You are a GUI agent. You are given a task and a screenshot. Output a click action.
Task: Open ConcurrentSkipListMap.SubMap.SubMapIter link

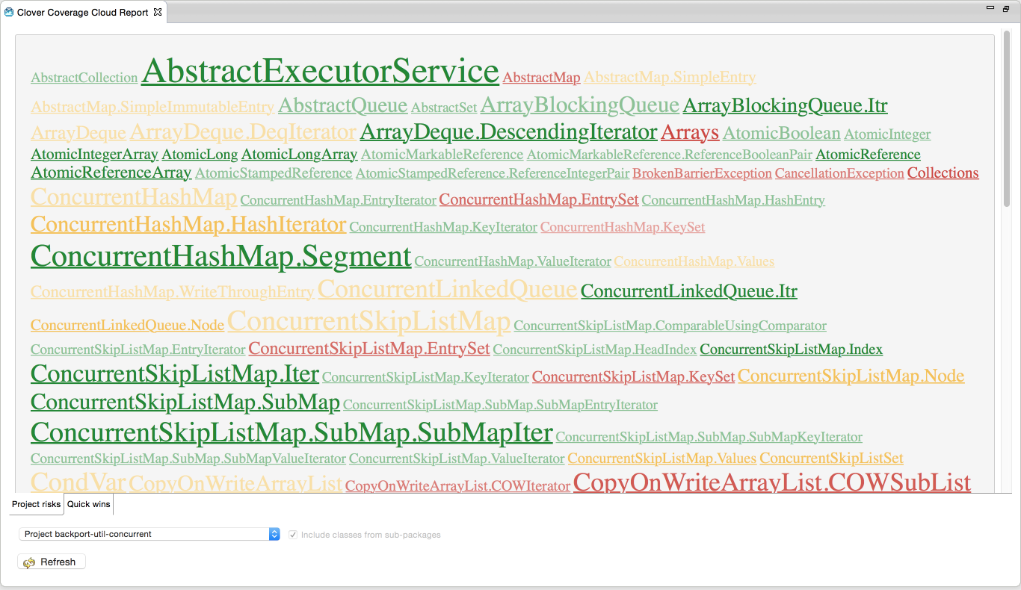(x=292, y=432)
